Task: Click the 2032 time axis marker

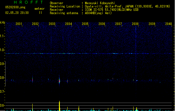Action: [x=35, y=24]
